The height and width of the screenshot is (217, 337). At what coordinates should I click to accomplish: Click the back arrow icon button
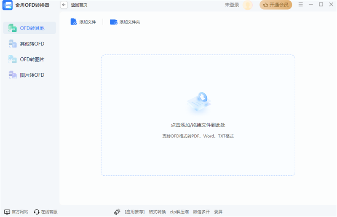(64, 5)
